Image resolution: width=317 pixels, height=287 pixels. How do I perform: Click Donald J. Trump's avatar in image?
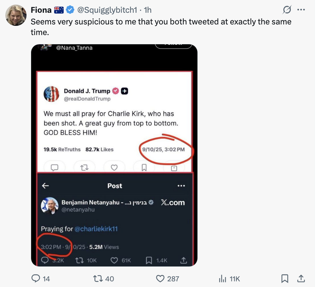pyautogui.click(x=51, y=94)
